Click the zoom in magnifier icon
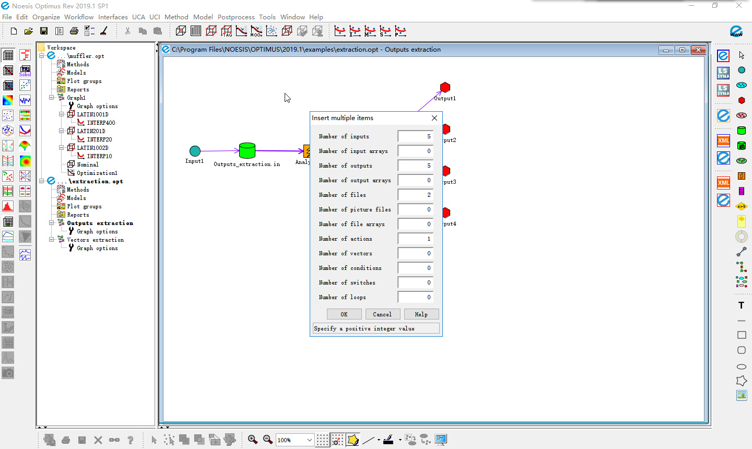 [253, 440]
